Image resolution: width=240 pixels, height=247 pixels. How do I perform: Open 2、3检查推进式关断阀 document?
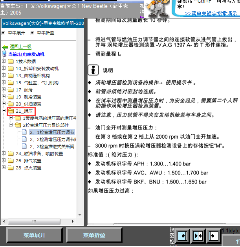(x=52, y=147)
